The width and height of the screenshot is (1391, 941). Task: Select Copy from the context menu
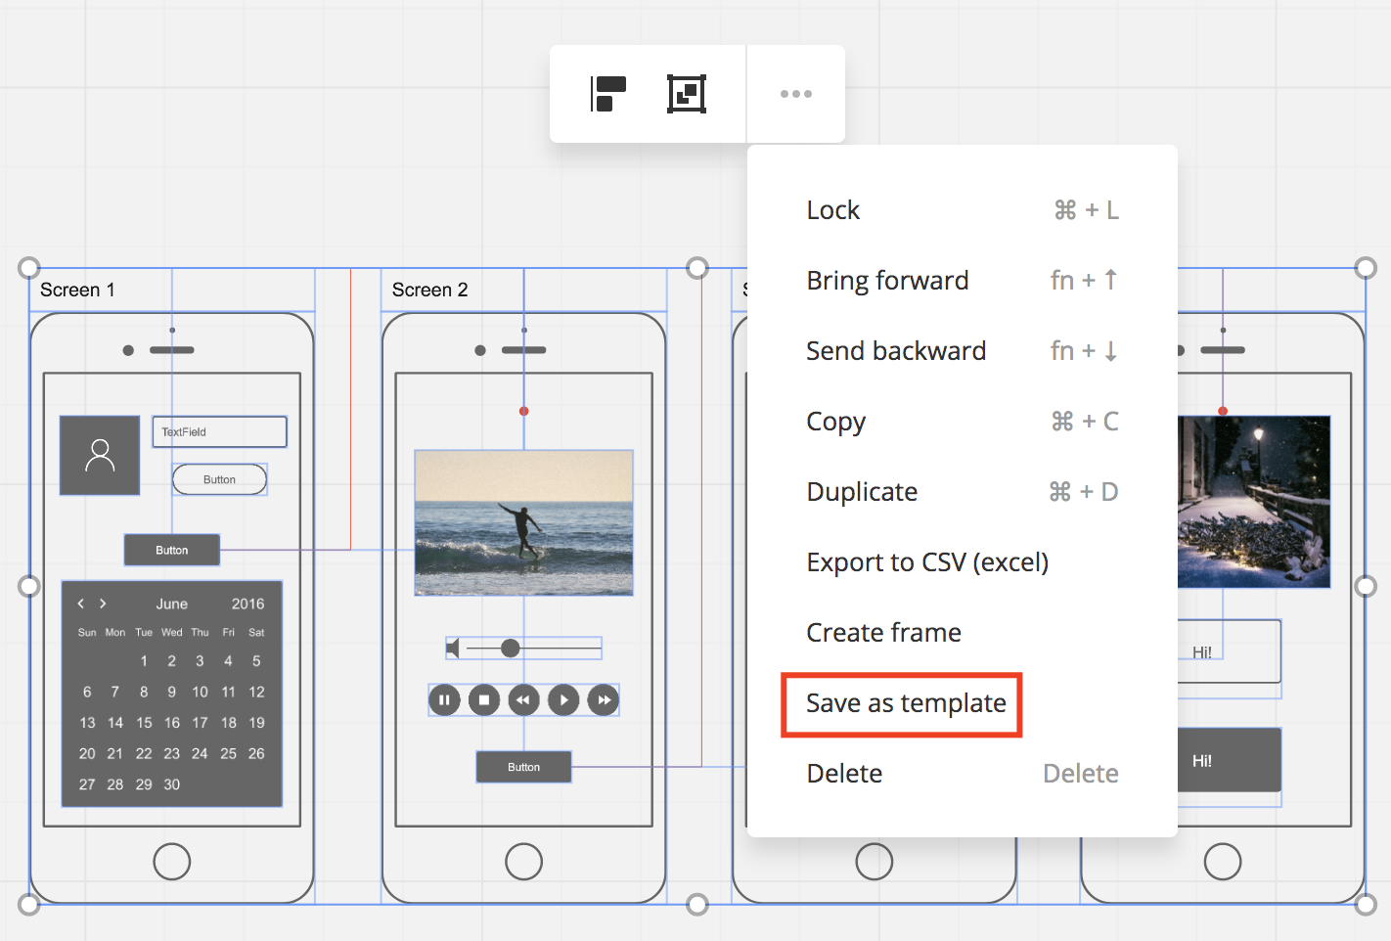(x=835, y=422)
